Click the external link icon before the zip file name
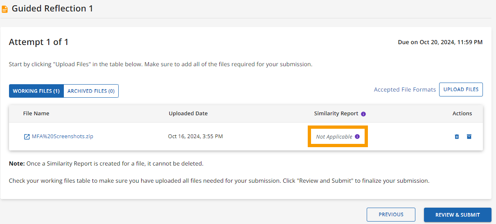This screenshot has height=224, width=496. coord(27,137)
